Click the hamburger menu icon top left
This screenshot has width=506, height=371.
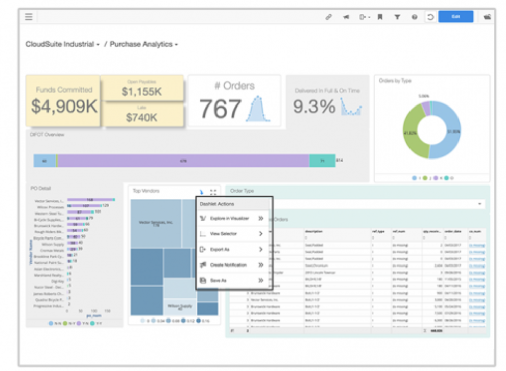pyautogui.click(x=29, y=16)
